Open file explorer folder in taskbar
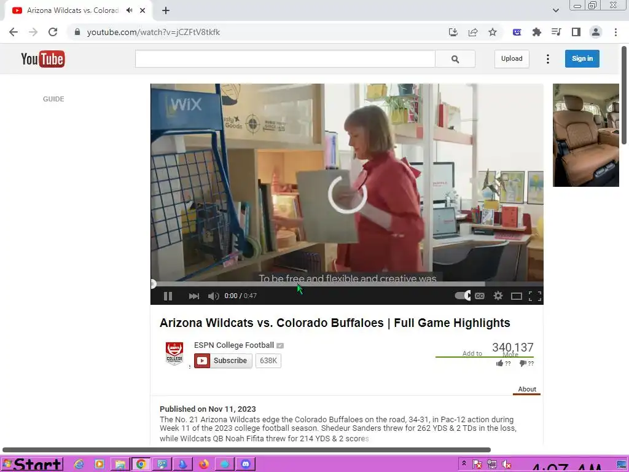Viewport: 629px width, 472px height. coord(120,465)
